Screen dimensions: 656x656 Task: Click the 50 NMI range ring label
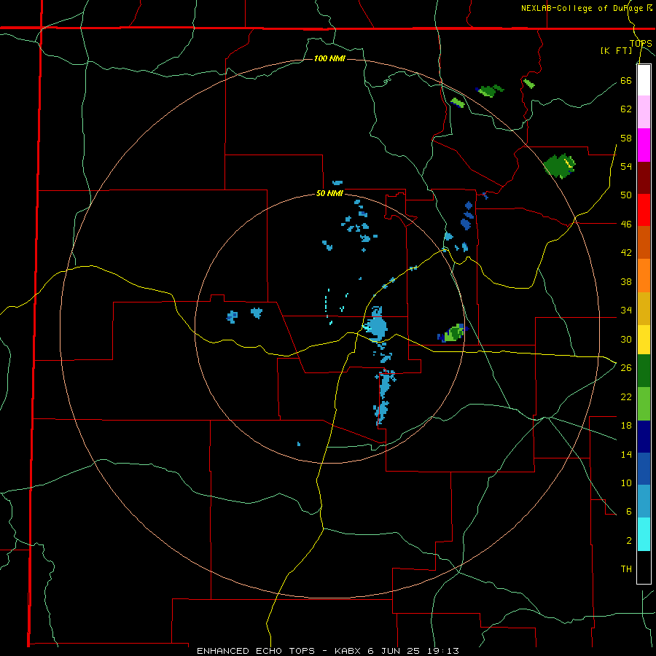click(329, 193)
